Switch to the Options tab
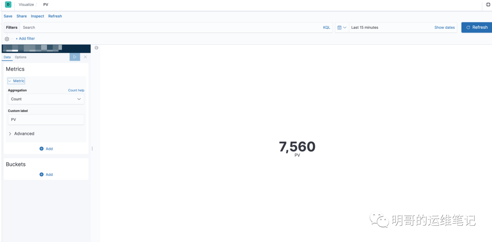492x242 pixels. (x=20, y=57)
